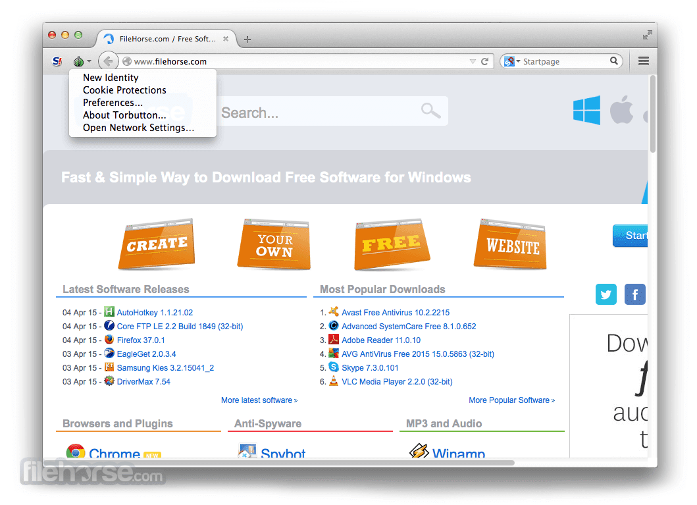Expand the Torbutton dropdown arrow
The width and height of the screenshot is (697, 505).
(89, 61)
